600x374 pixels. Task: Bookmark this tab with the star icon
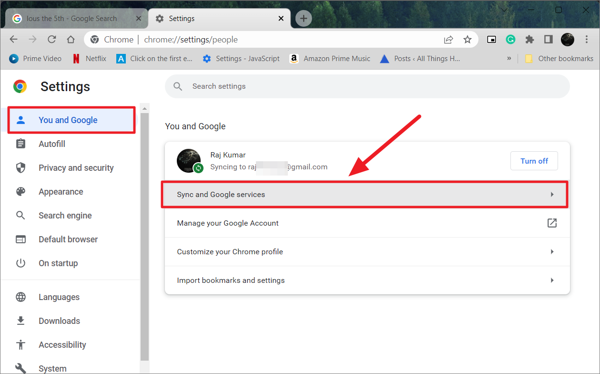[x=468, y=40]
